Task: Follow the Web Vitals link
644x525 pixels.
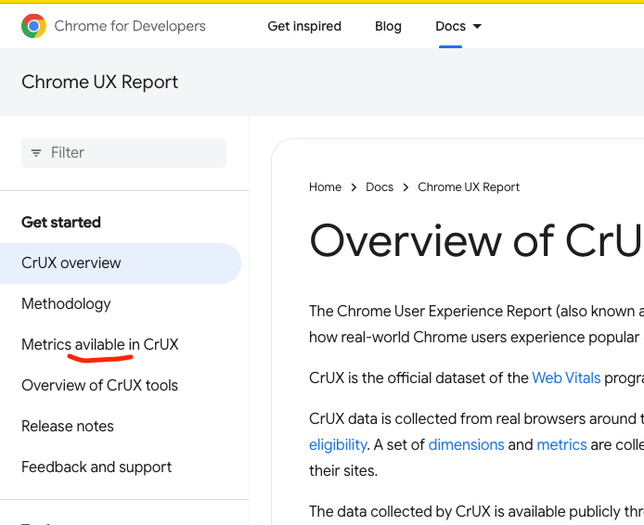Action: click(566, 378)
